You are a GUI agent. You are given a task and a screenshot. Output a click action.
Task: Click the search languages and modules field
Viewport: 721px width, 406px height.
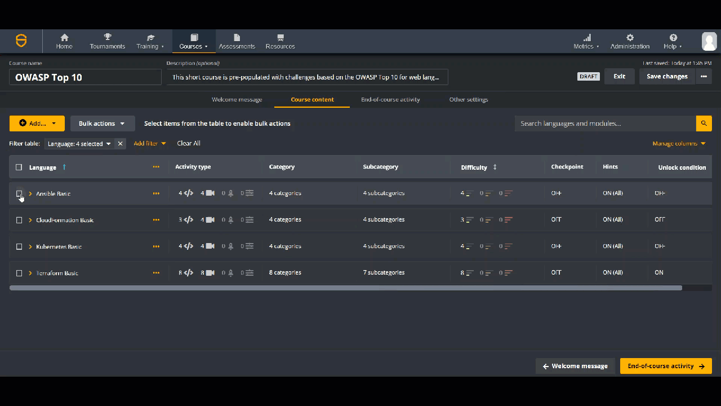(605, 123)
